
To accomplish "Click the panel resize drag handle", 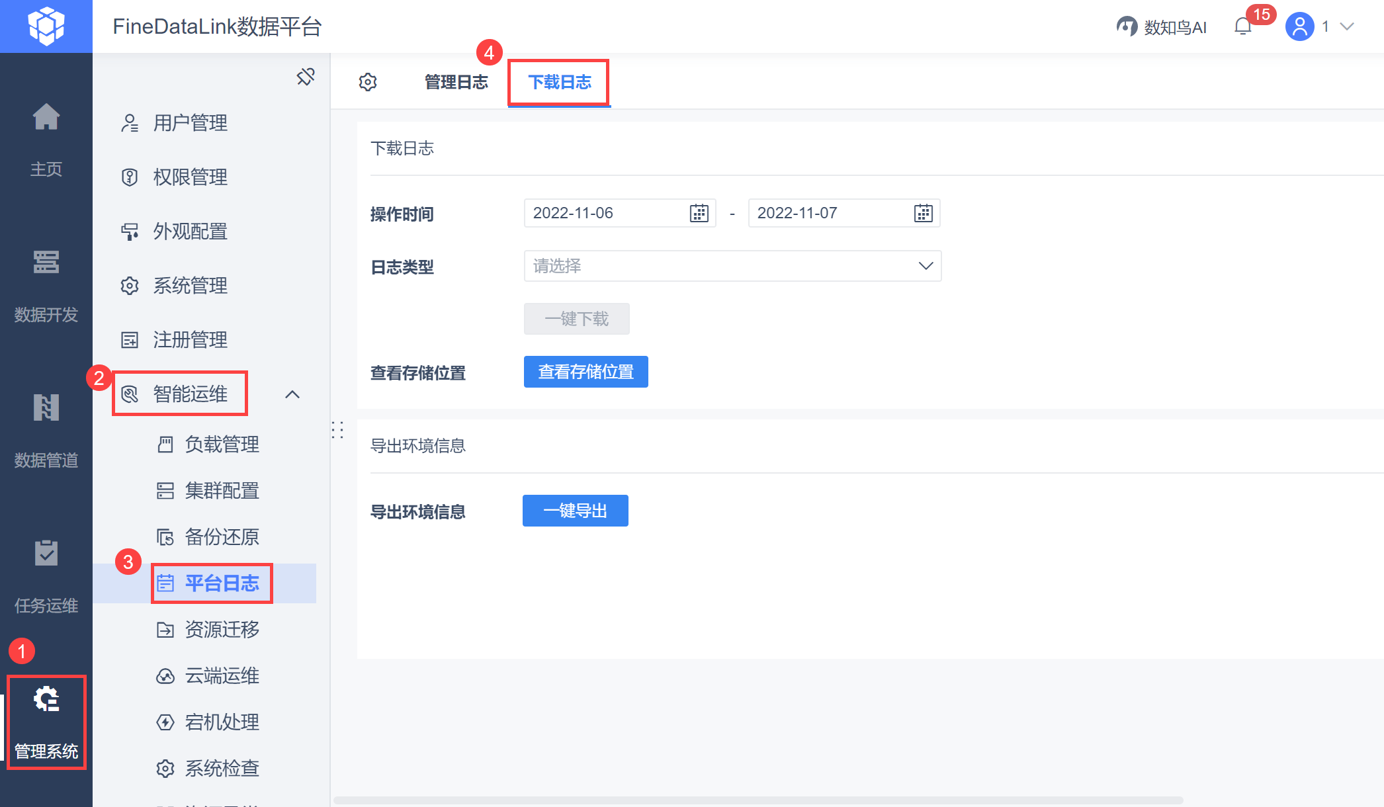I will click(x=337, y=430).
